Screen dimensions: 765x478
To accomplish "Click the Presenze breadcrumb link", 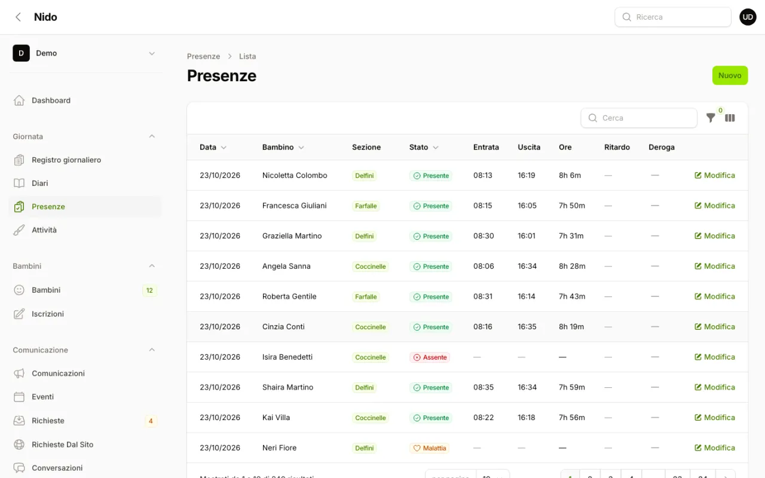I will (204, 56).
